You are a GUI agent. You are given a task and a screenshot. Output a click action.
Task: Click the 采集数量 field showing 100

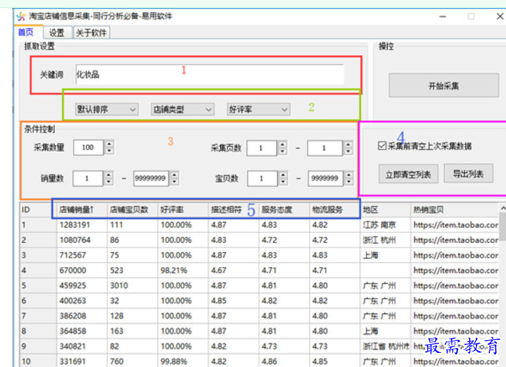click(x=88, y=148)
